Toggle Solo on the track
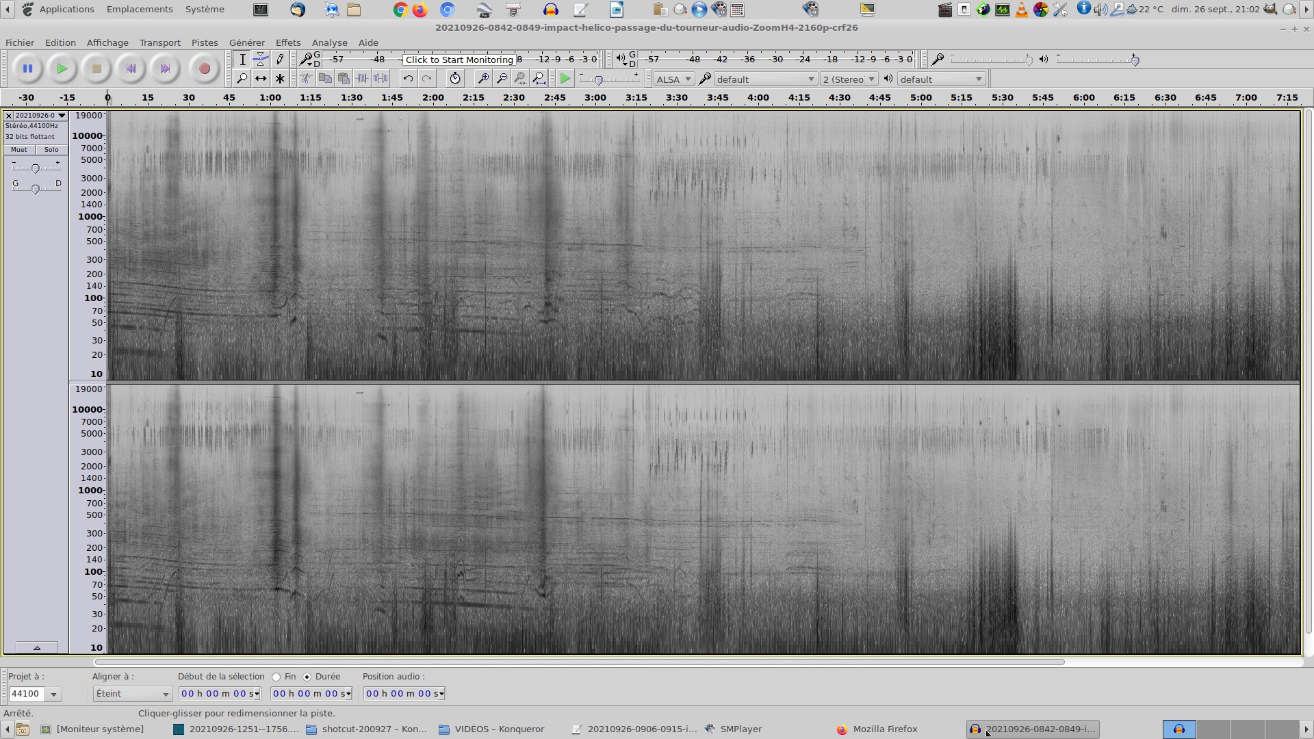Image resolution: width=1314 pixels, height=739 pixels. click(51, 150)
